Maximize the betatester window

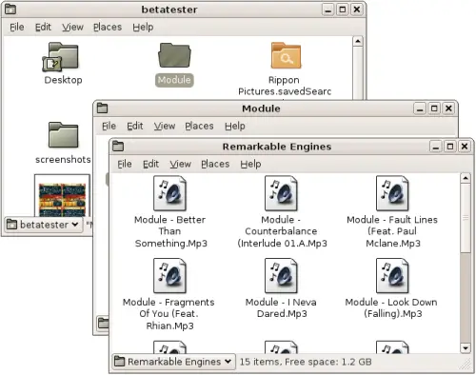tap(343, 10)
